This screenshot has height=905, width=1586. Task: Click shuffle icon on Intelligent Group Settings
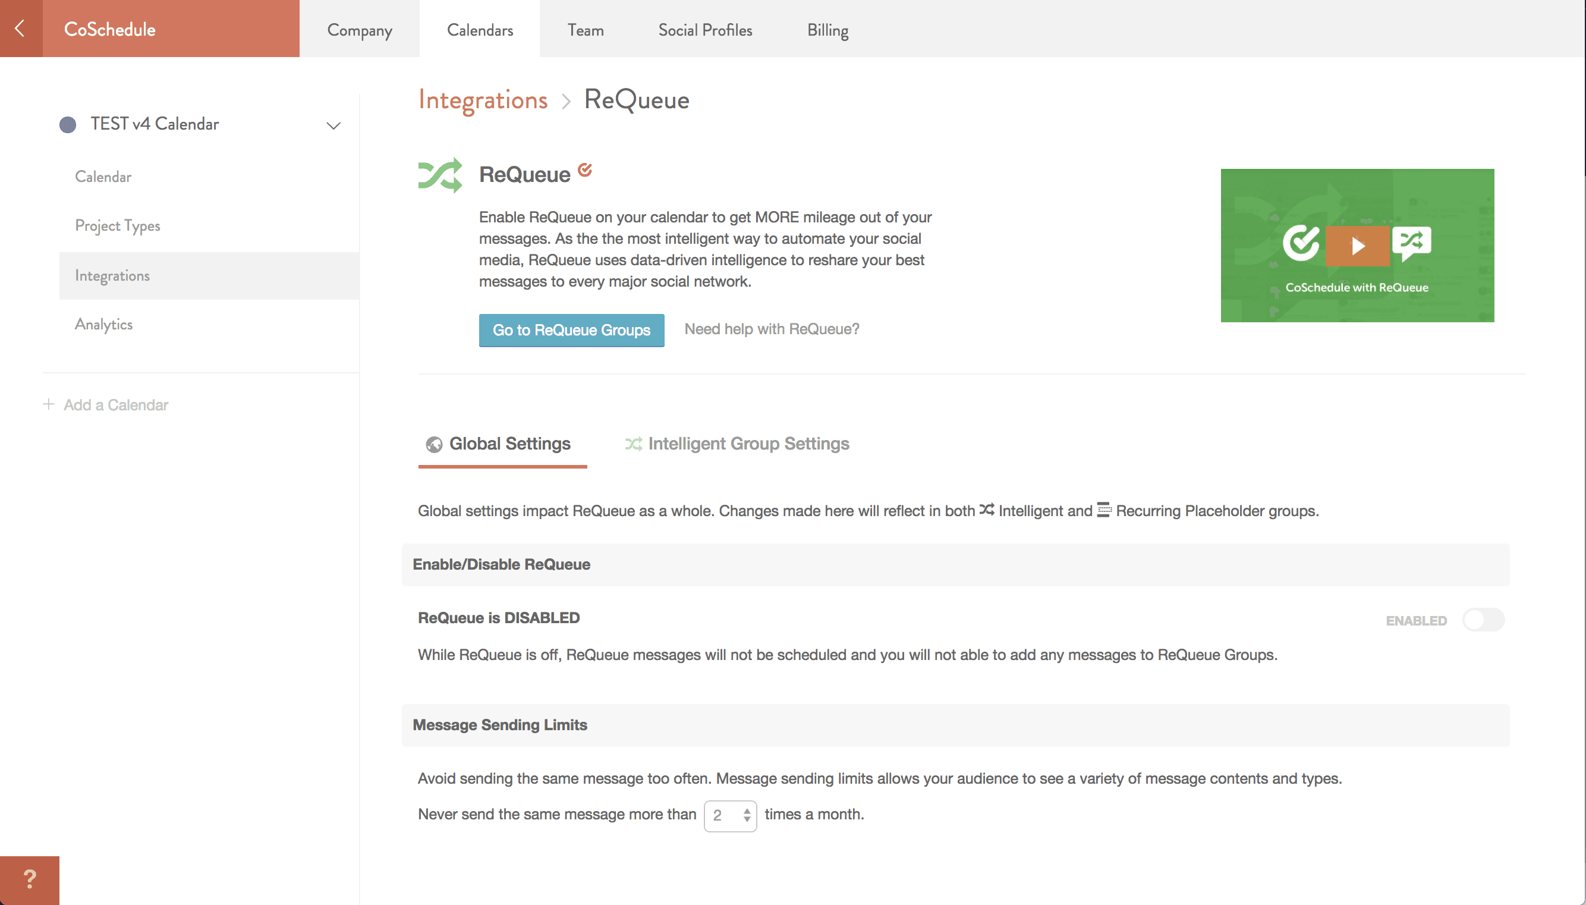(x=633, y=444)
